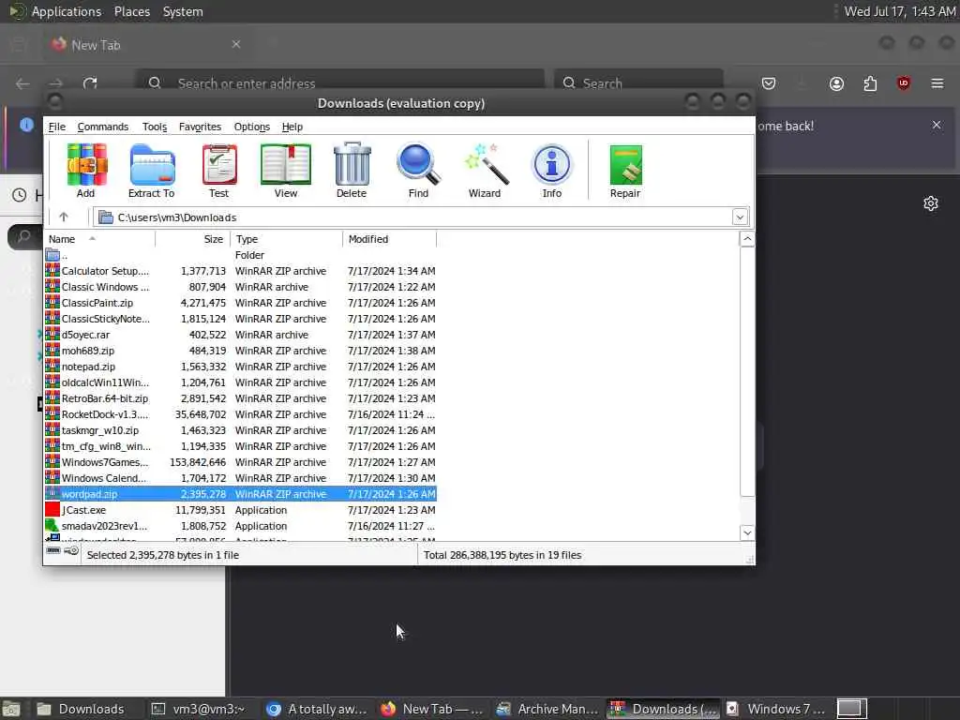Select d5oyec.rar file

[x=241, y=335]
